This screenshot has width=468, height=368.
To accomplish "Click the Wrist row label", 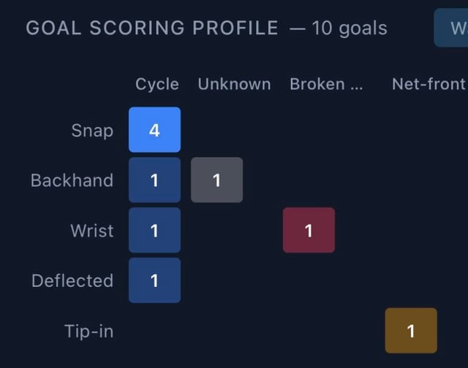I will click(x=91, y=231).
